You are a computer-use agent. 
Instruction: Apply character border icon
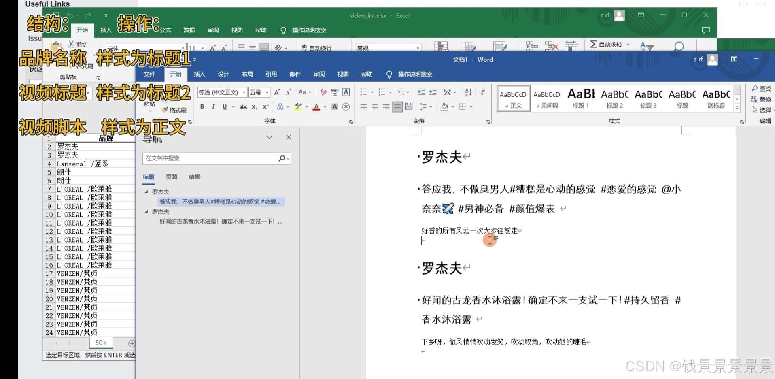coord(346,92)
